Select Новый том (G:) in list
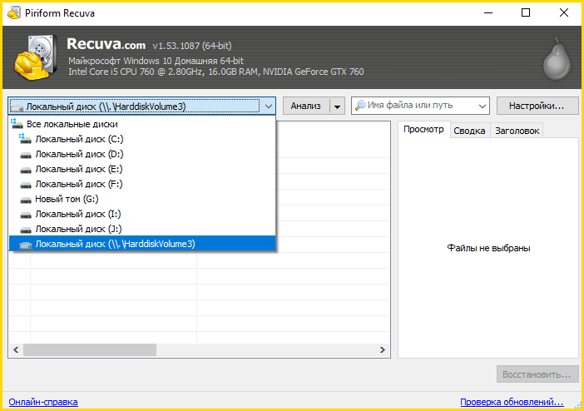 pyautogui.click(x=142, y=199)
